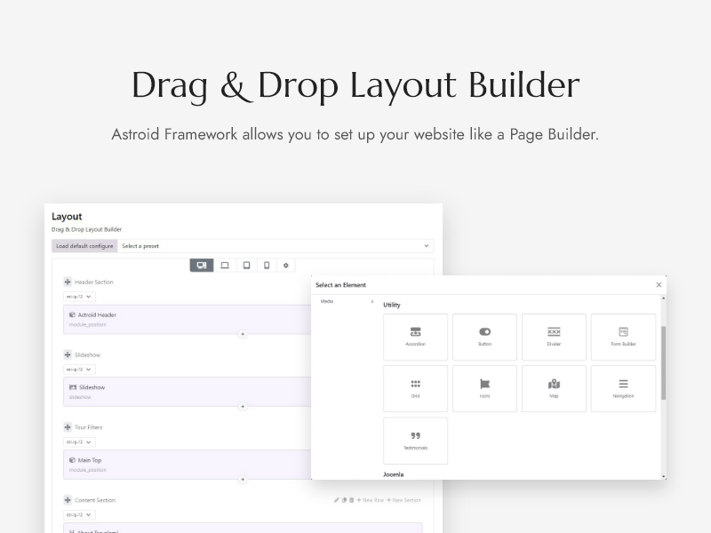Choose the Button element tile

click(484, 337)
